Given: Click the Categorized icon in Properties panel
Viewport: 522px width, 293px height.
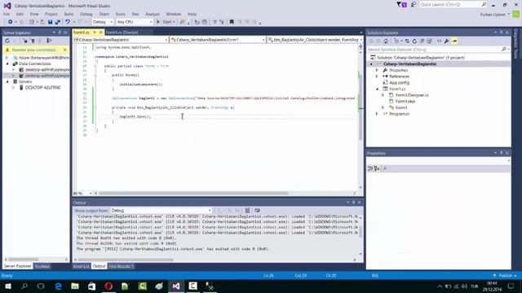Looking at the screenshot, I should pyautogui.click(x=370, y=168).
